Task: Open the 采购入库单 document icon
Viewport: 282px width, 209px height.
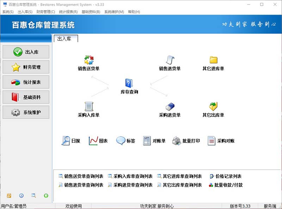Action: point(89,106)
